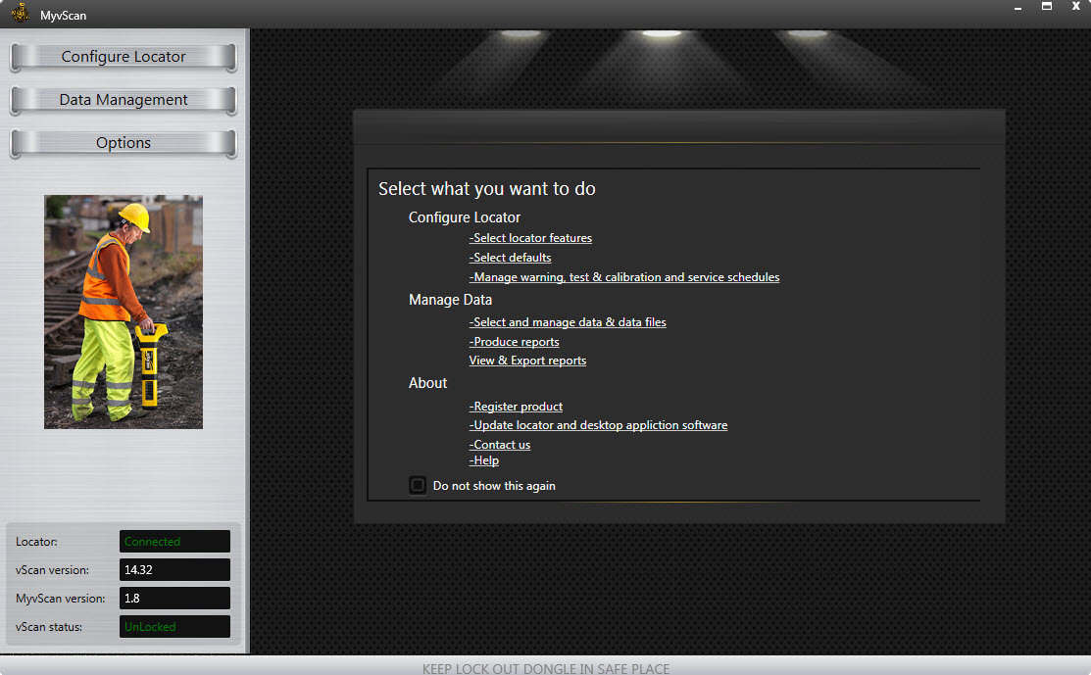Maximize the MyvScan window
1091x675 pixels.
1047,6
